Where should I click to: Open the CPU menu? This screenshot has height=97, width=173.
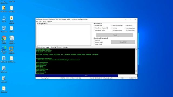coord(41,22)
